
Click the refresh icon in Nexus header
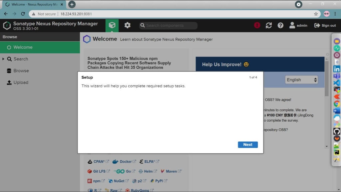click(x=269, y=25)
